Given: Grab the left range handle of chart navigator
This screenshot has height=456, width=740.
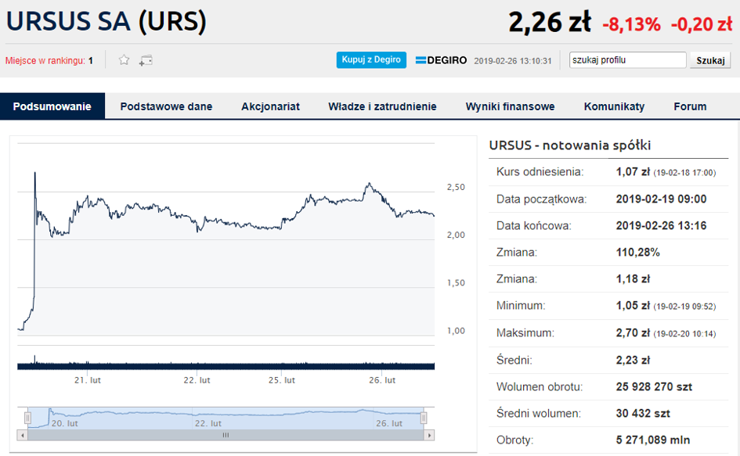Looking at the screenshot, I should 28,418.
